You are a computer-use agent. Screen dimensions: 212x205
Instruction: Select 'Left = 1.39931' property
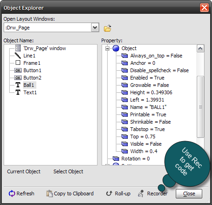coord(147,100)
